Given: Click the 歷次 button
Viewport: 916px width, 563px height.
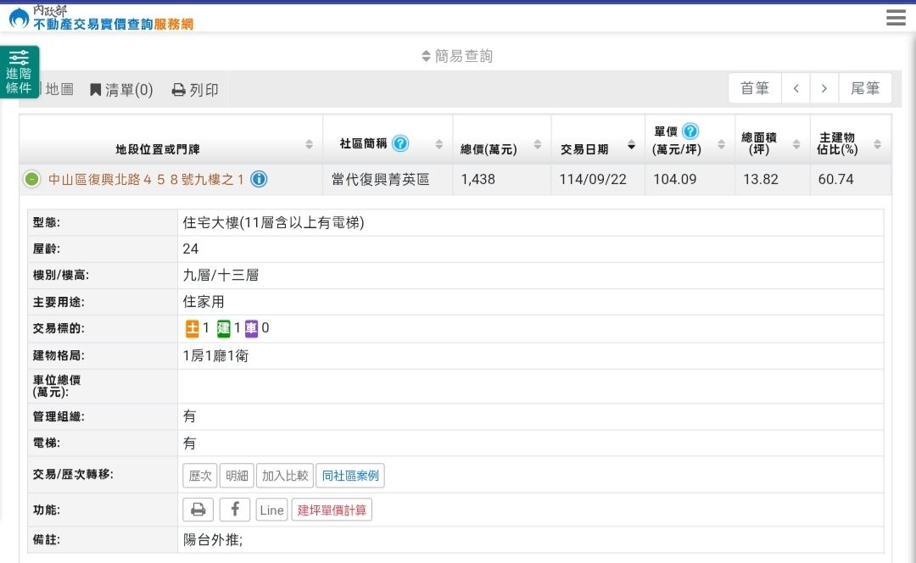Looking at the screenshot, I should coord(200,476).
